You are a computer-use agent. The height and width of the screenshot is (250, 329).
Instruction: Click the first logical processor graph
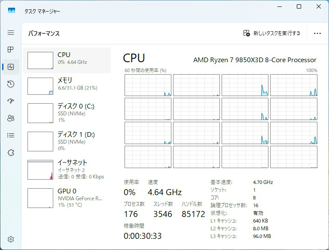coord(148,85)
